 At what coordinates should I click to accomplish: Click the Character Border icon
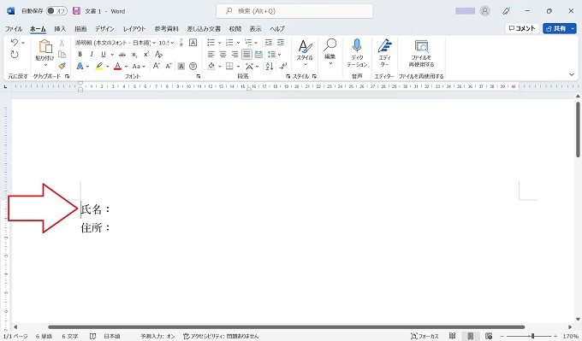(193, 43)
